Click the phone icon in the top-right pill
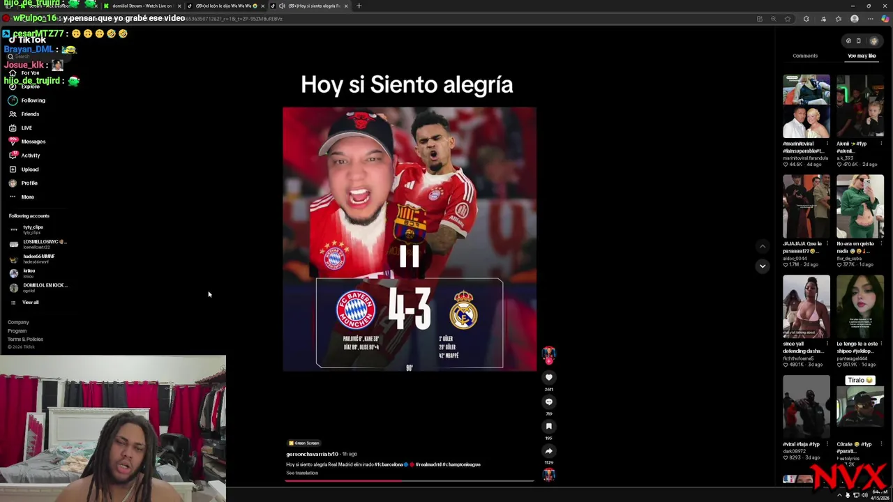Image resolution: width=893 pixels, height=502 pixels. pyautogui.click(x=859, y=41)
